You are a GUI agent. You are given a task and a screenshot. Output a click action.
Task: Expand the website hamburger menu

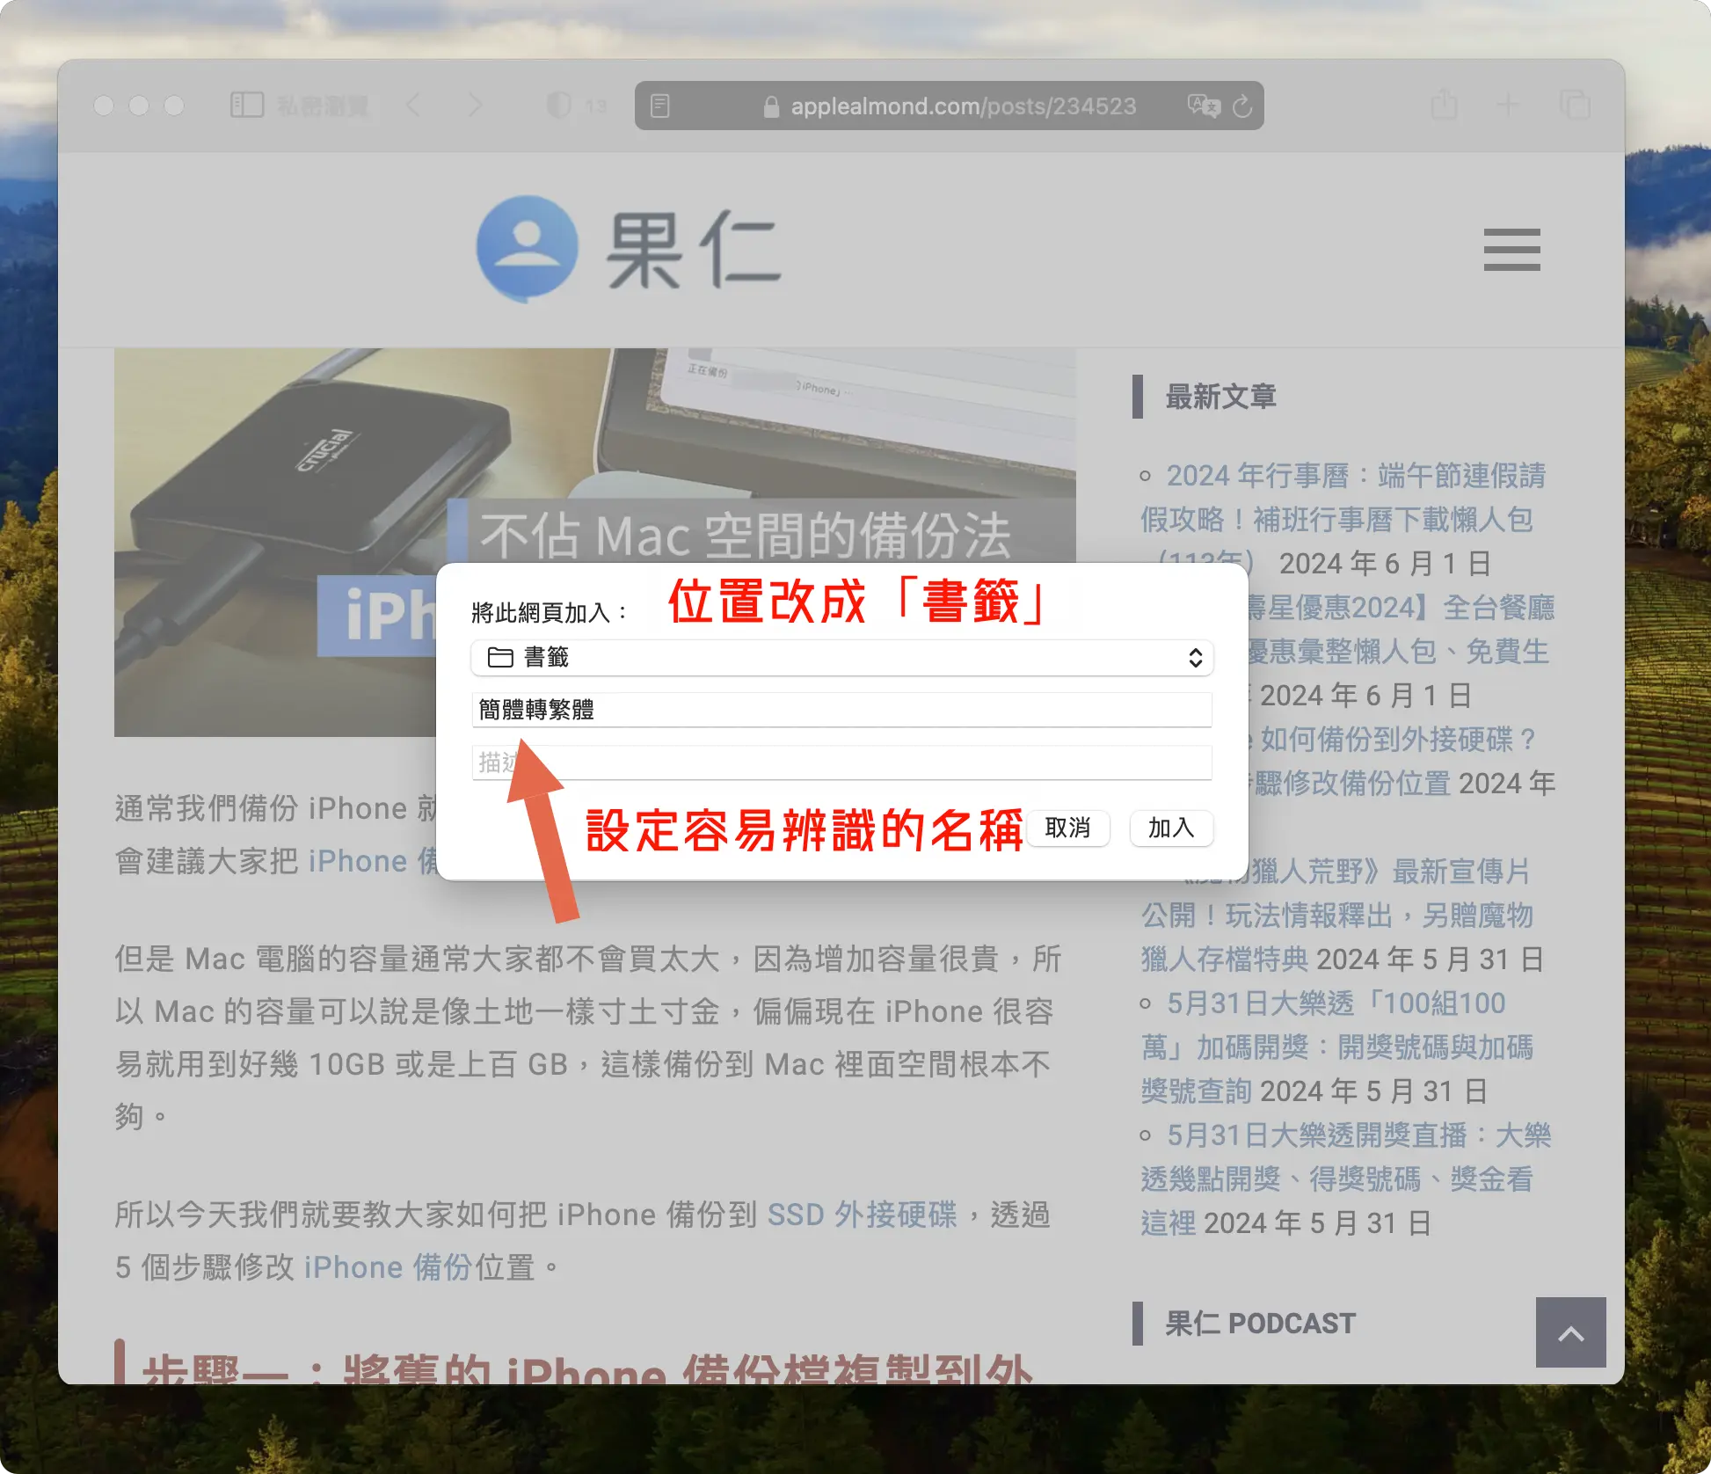(1511, 251)
